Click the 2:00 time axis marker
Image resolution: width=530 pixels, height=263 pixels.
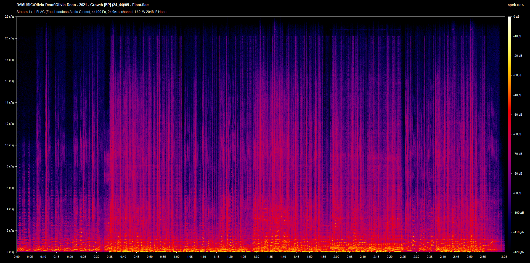(336, 257)
